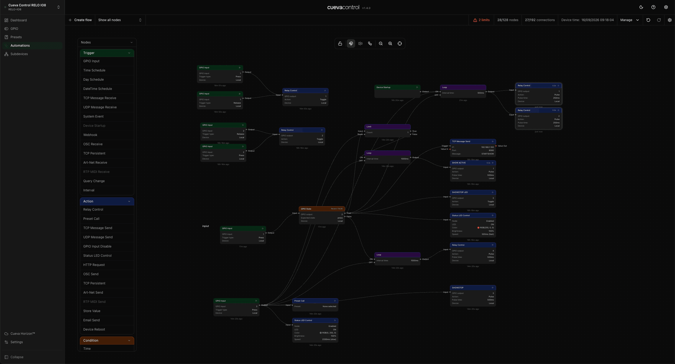Open the top-right settings gear
This screenshot has width=675, height=364.
click(666, 7)
